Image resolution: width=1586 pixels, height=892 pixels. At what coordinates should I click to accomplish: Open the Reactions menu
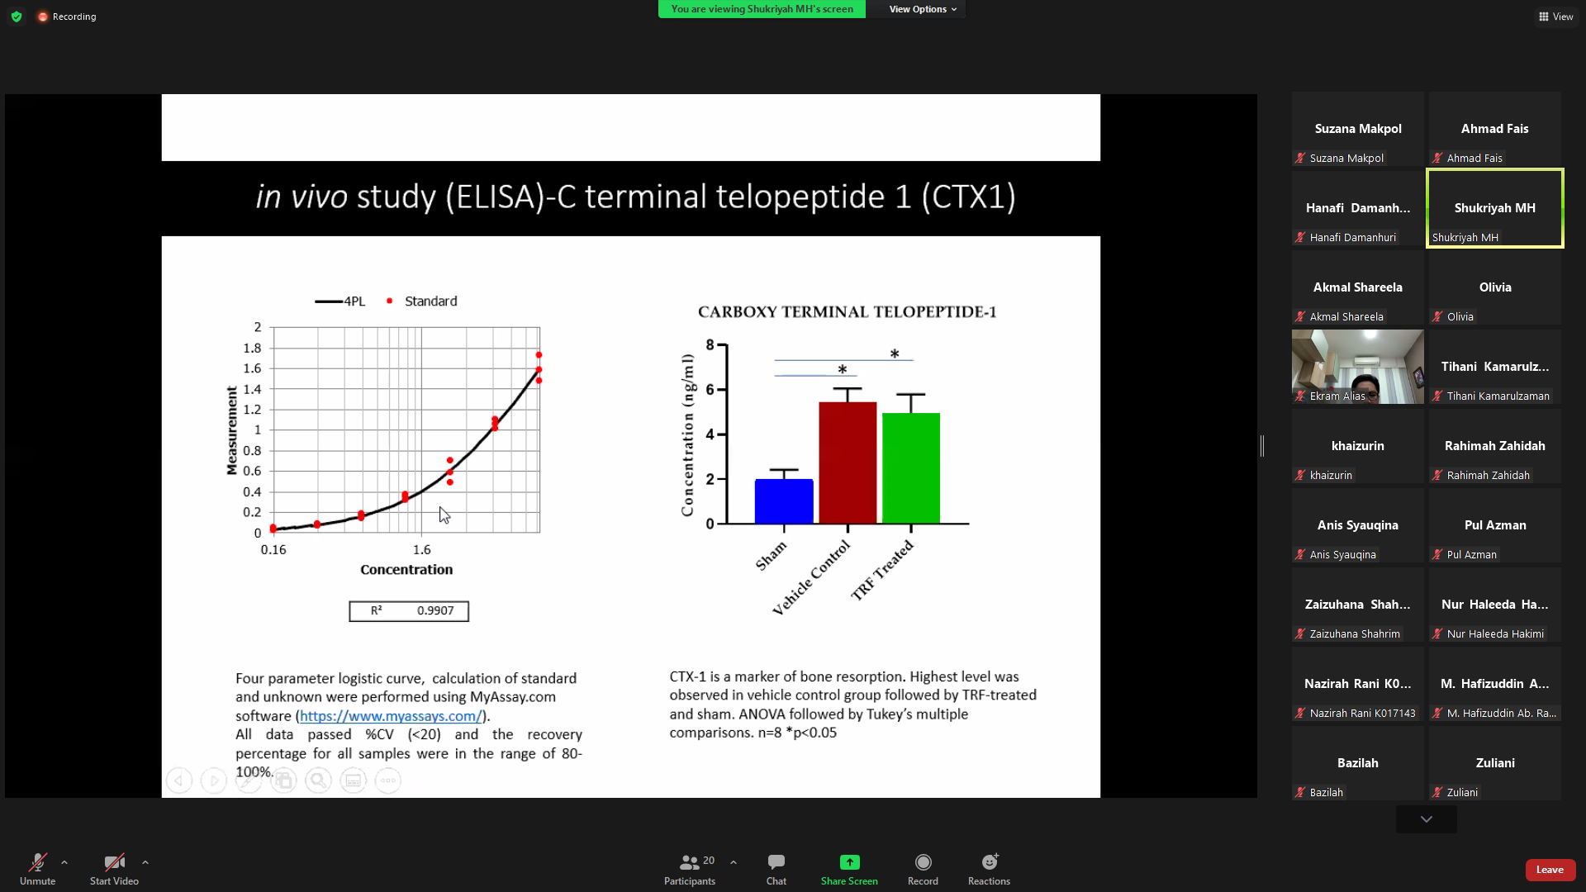click(x=989, y=868)
